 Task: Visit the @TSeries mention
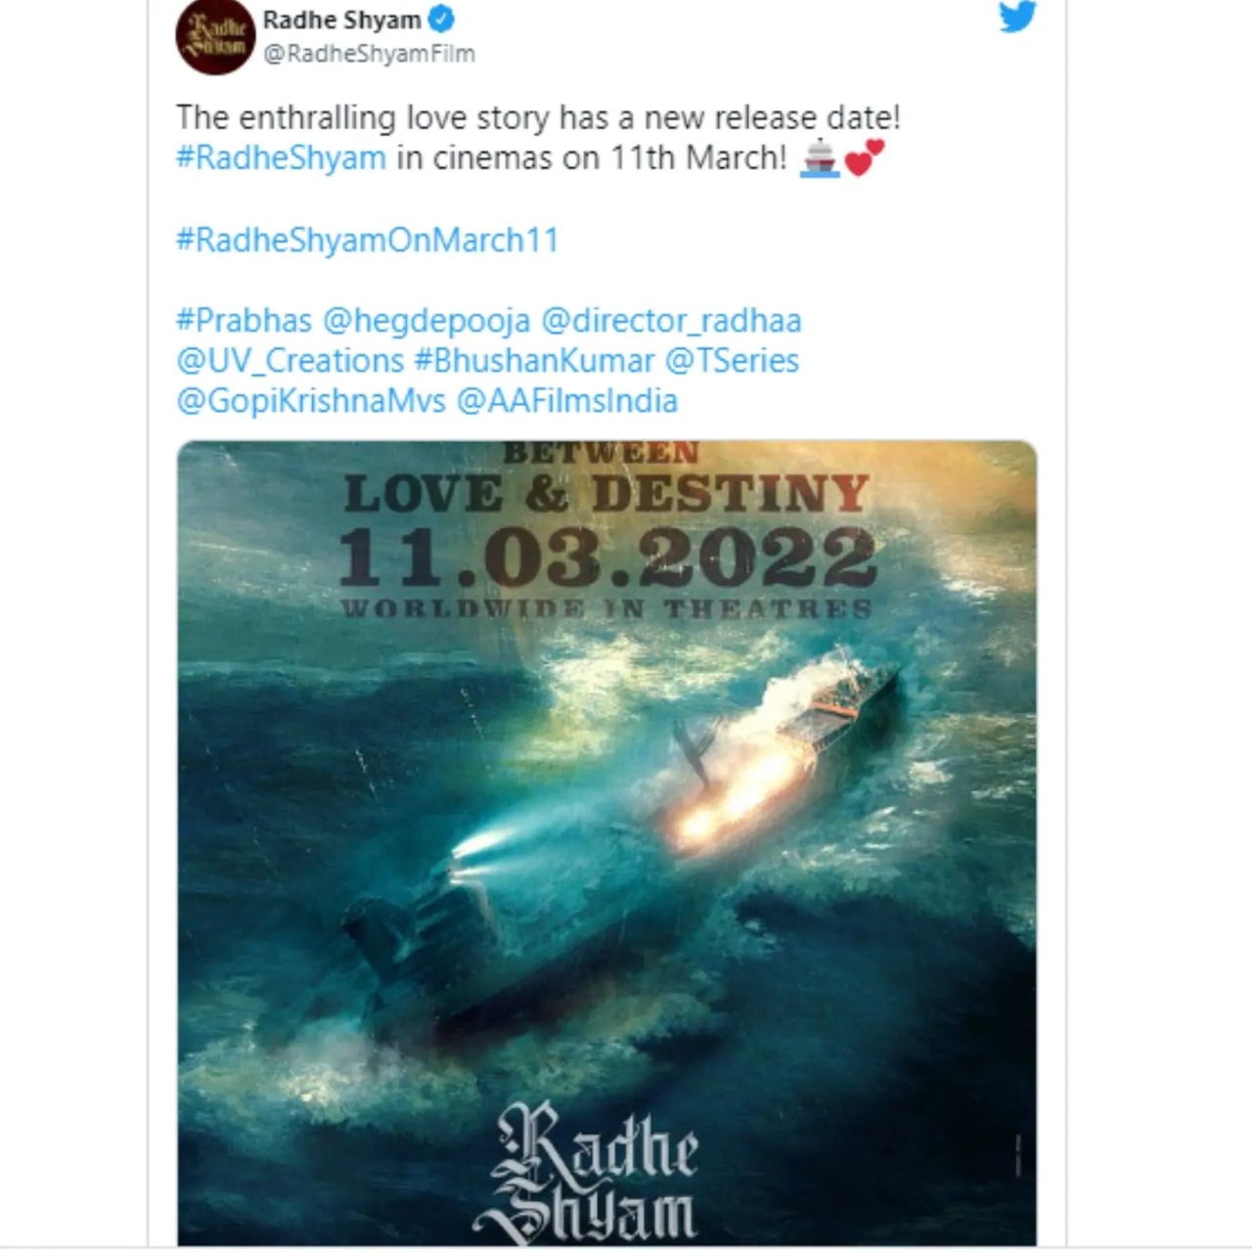pos(732,361)
